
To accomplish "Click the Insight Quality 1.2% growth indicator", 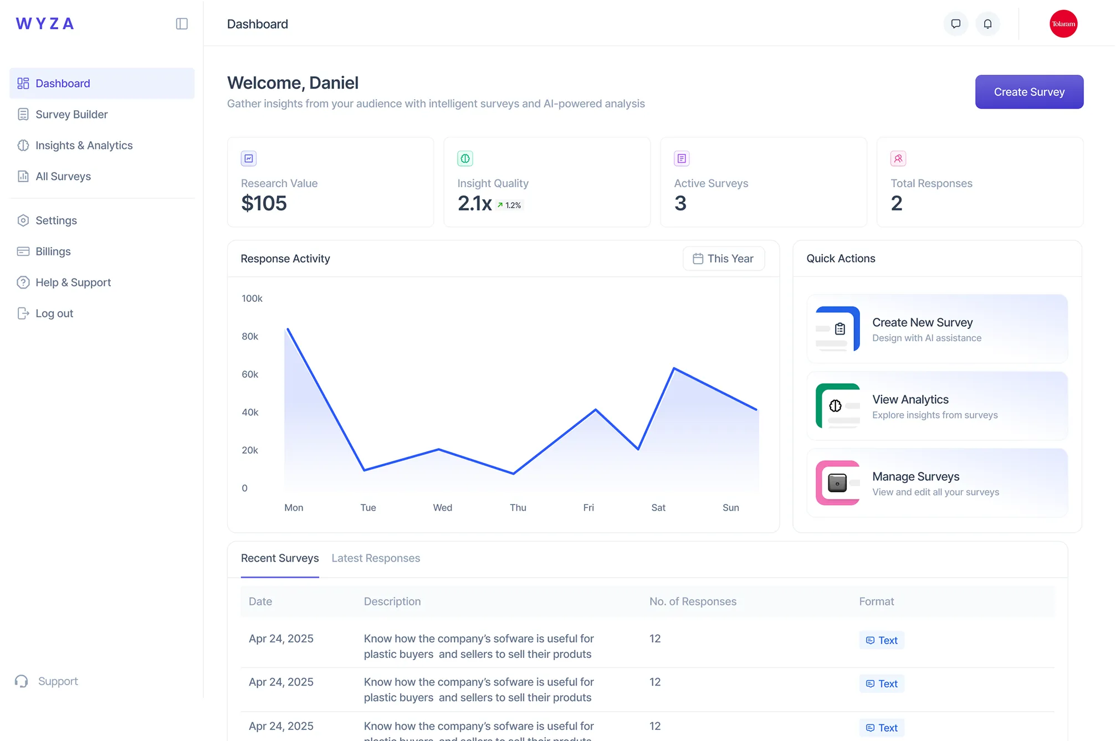I will 509,205.
